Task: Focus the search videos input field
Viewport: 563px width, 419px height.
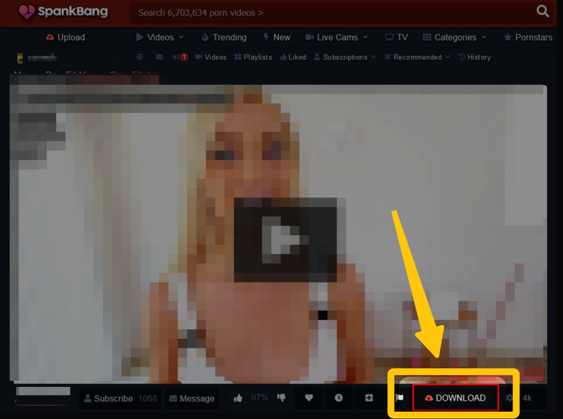Action: point(330,13)
